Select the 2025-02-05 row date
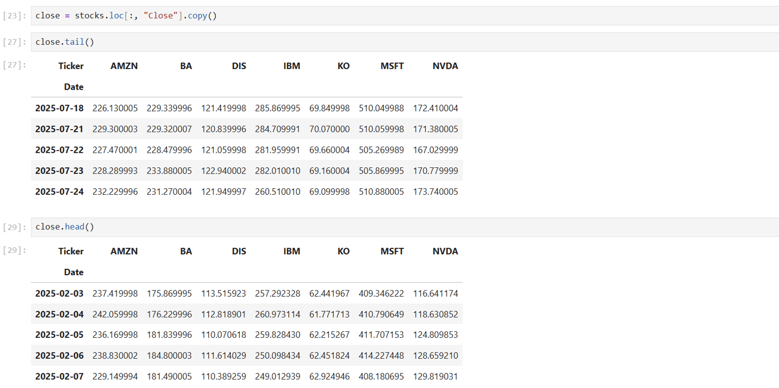Viewport: 779px width, 388px height. coord(60,335)
